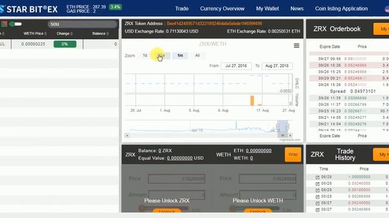This screenshot has height=218, width=389.
Task: Open Coin listing Application page
Action: click(342, 8)
